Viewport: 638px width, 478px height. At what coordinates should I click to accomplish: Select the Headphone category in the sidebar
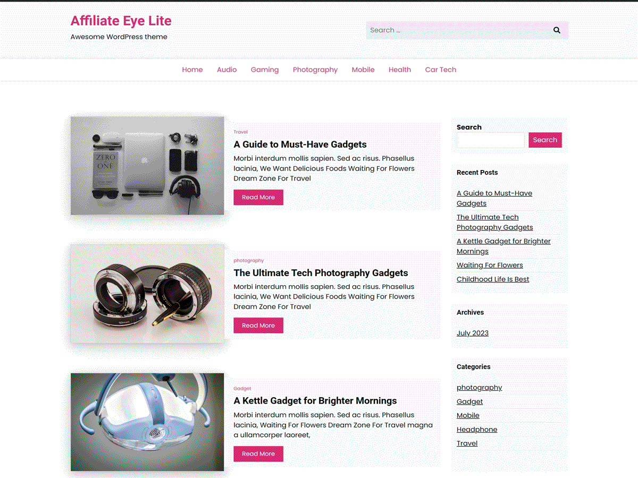tap(476, 429)
